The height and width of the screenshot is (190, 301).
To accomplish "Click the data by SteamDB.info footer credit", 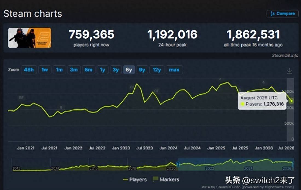I will coord(248,187).
